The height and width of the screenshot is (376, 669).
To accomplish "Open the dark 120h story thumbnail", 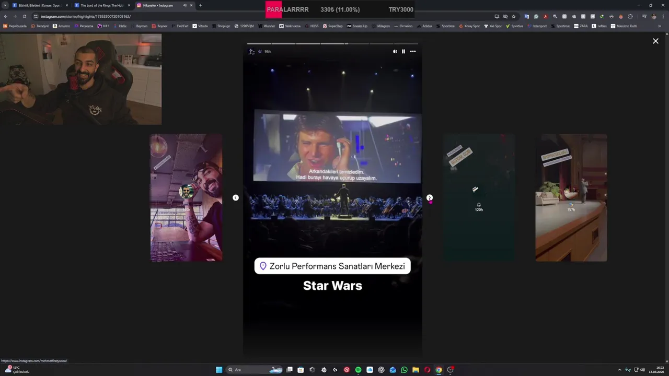I will tap(479, 197).
